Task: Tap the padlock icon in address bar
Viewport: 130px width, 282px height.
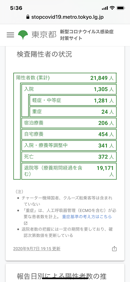Action: point(28,17)
